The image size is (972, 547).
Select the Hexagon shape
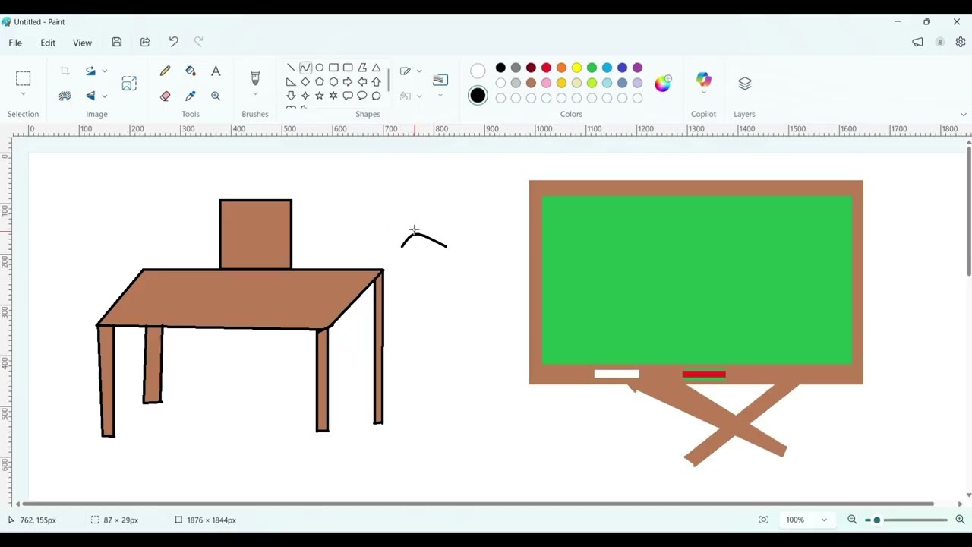tap(333, 82)
